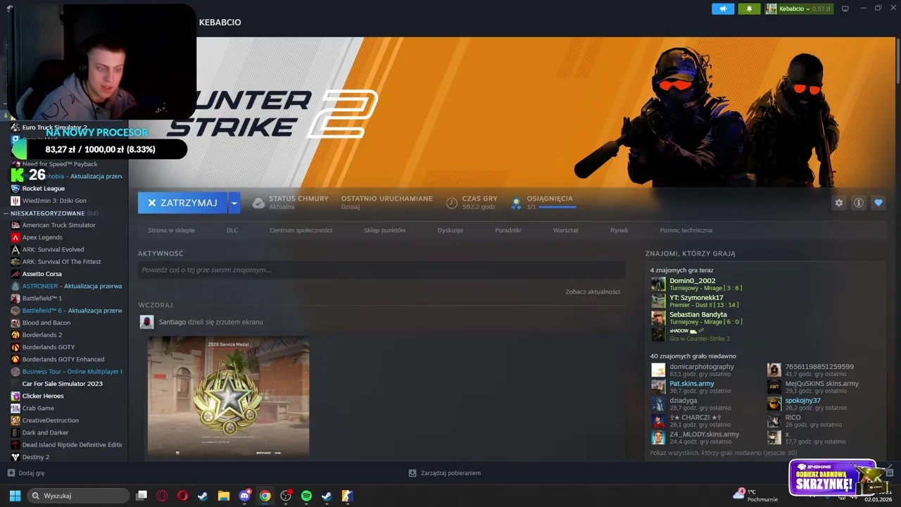
Task: Open the KEBABCIO profile menu tab
Action: 220,23
